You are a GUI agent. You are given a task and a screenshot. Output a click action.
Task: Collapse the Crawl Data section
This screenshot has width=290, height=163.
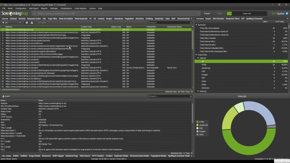coord(197,55)
